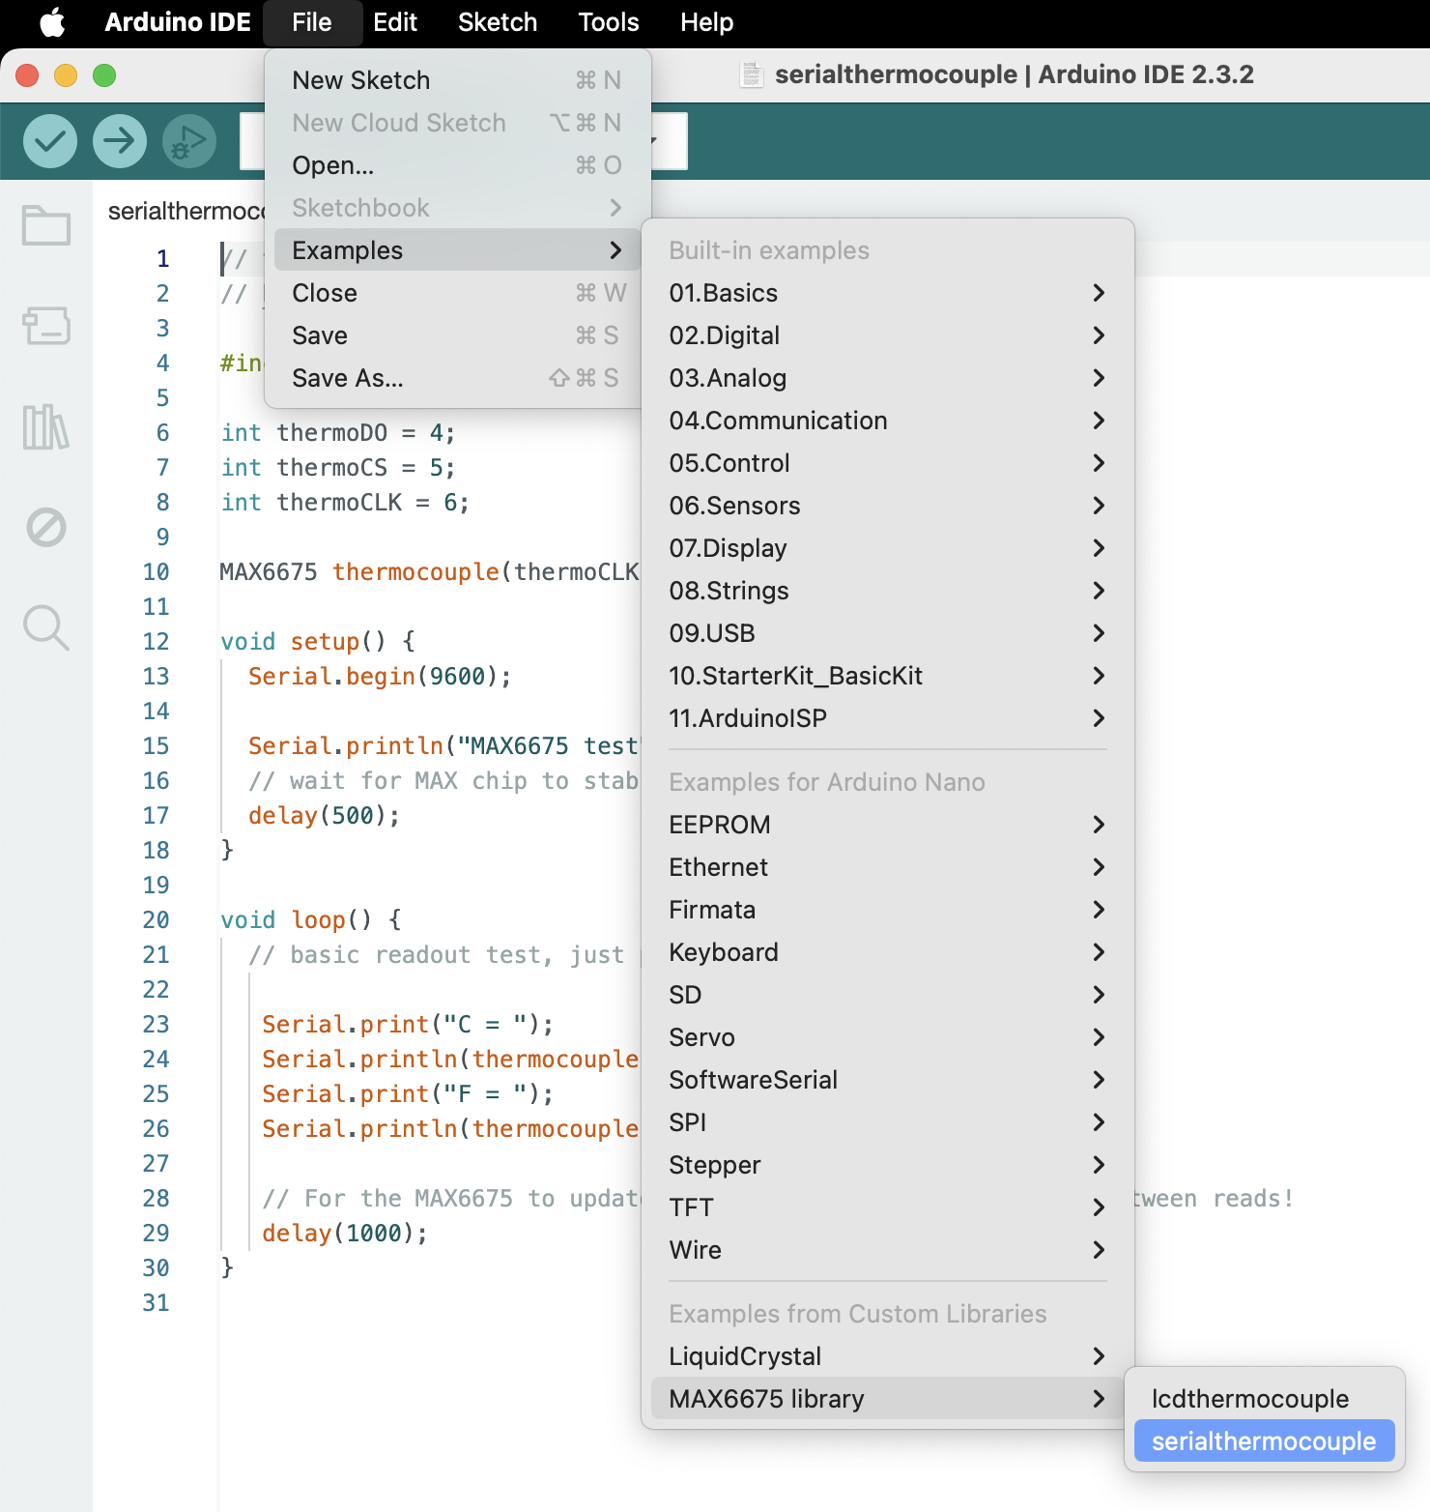
Task: Start the Debug toolbar button
Action: pyautogui.click(x=189, y=141)
